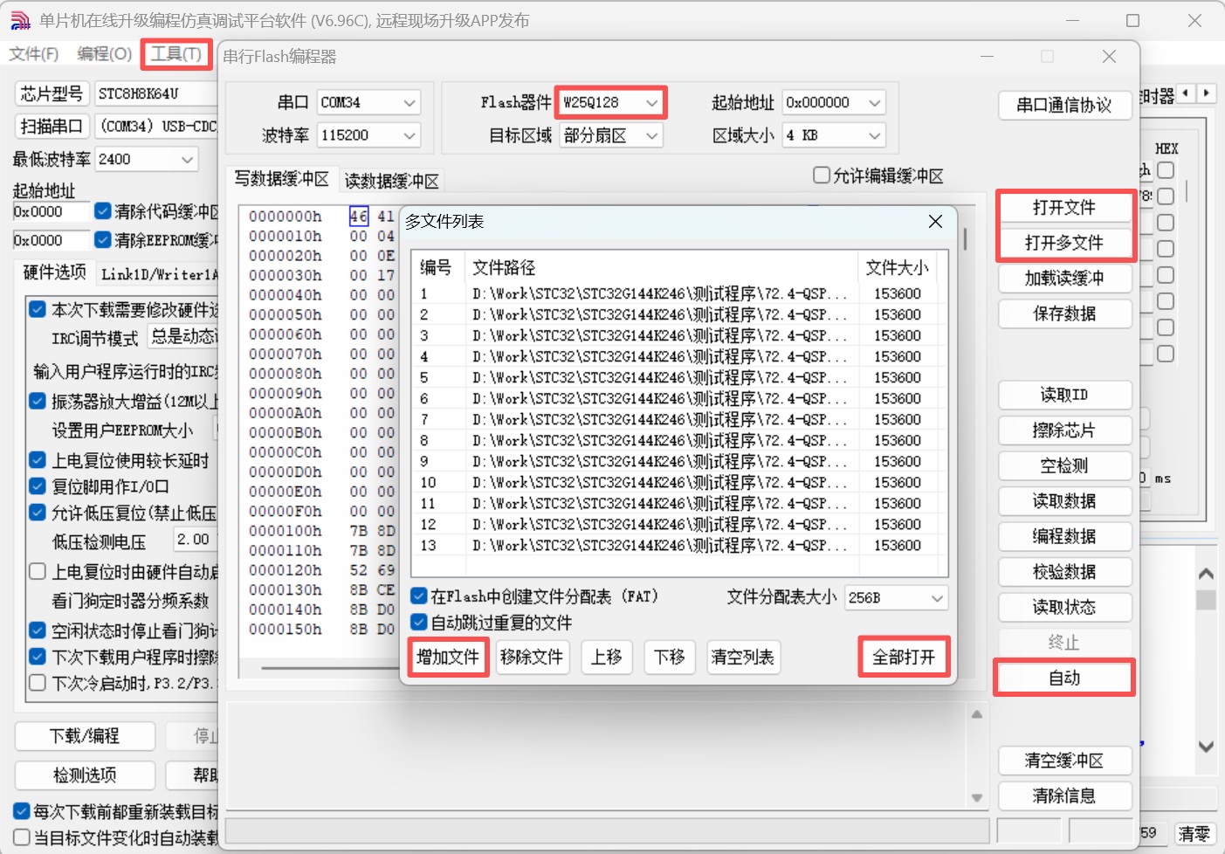1225x854 pixels.
Task: Click the 保存数据 button
Action: [x=1065, y=313]
